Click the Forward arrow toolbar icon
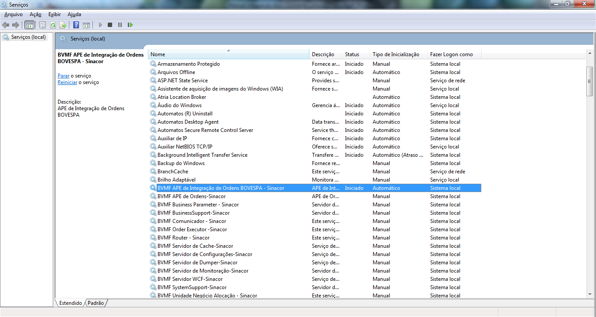Screen dimensions: 596x317 click(16, 25)
